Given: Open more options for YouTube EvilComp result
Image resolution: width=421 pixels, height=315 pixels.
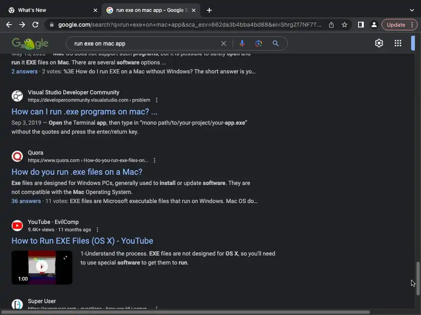Looking at the screenshot, I should click(x=97, y=230).
